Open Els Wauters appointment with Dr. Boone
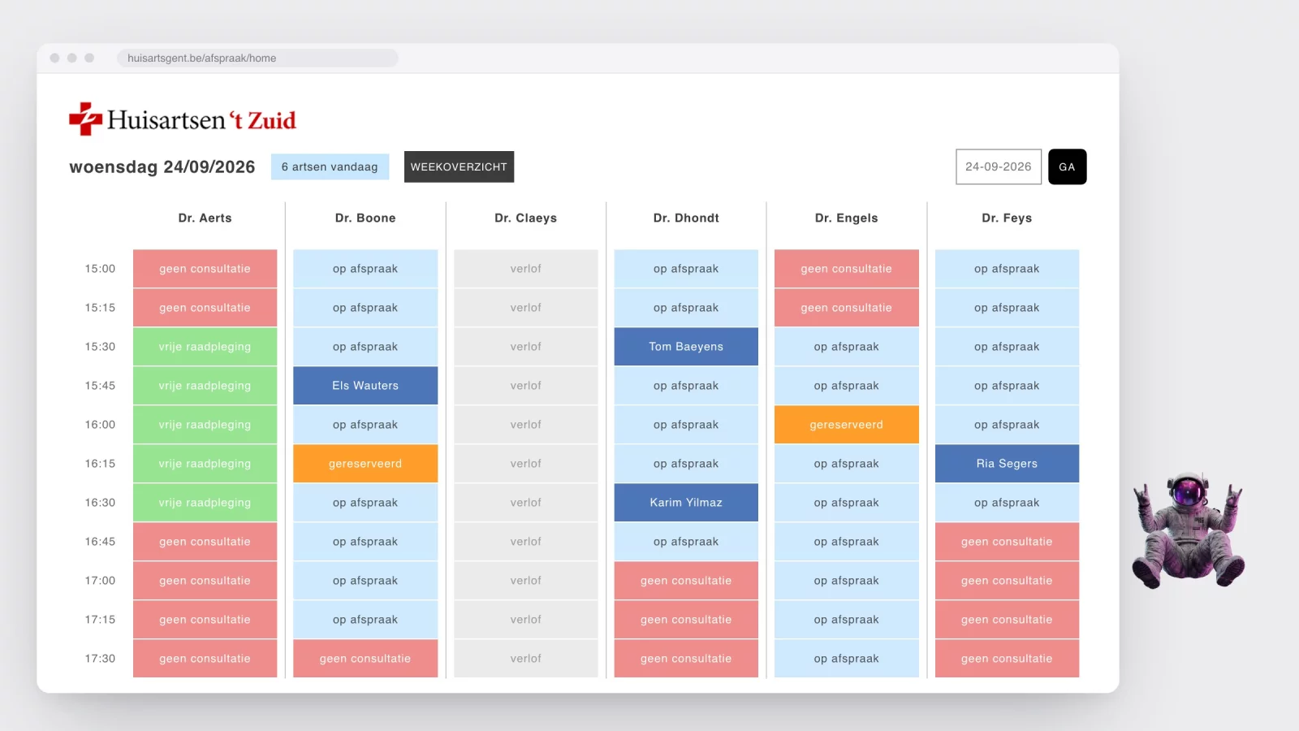 (365, 386)
